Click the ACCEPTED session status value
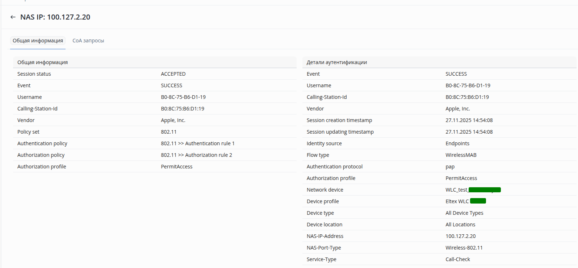The image size is (578, 268). 173,74
